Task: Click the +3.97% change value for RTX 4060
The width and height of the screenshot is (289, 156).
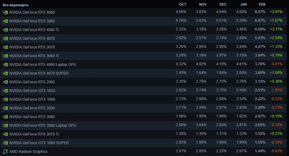Action: (276, 12)
